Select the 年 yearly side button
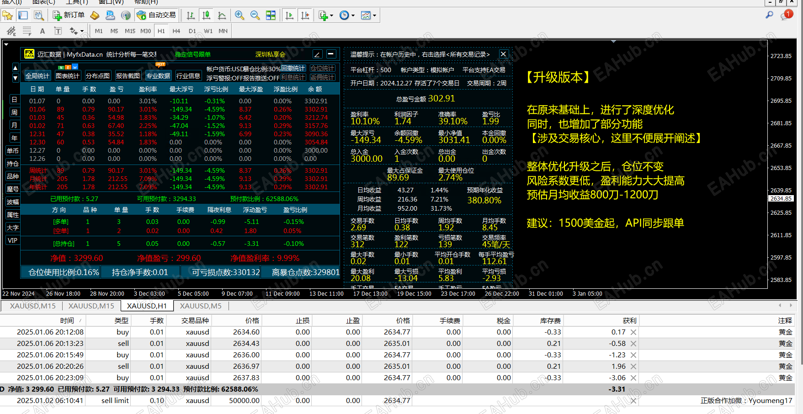This screenshot has height=414, width=803. pyautogui.click(x=14, y=138)
